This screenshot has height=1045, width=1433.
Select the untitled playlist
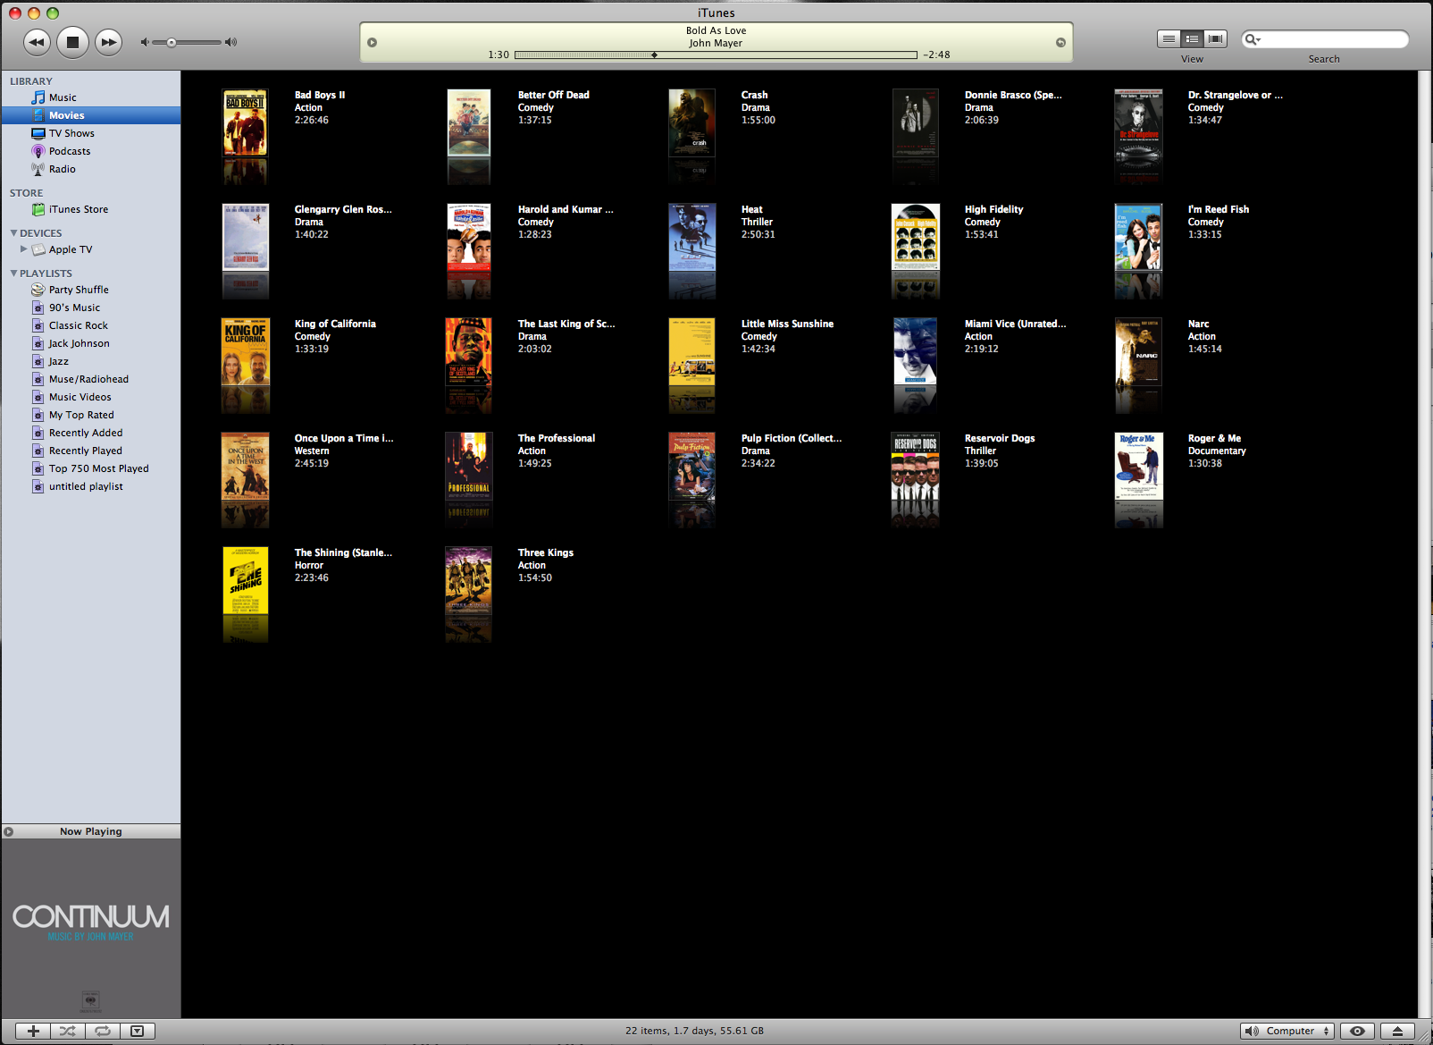86,486
